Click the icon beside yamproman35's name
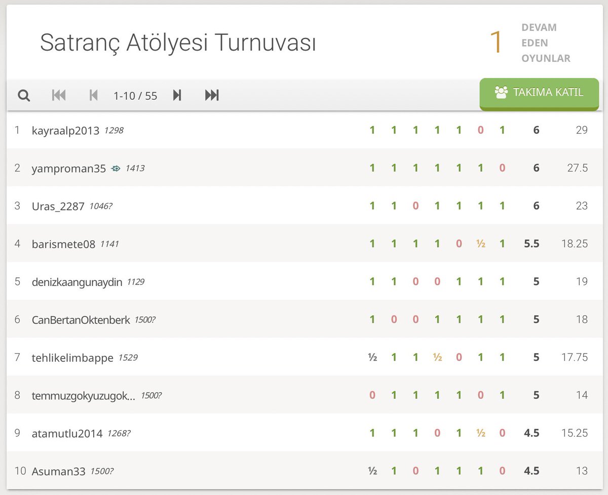Image resolution: width=608 pixels, height=495 pixels. 116,169
